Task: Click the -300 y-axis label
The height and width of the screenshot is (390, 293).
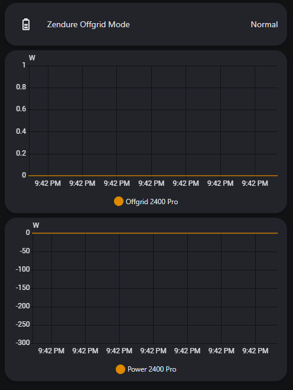Action: (x=23, y=343)
